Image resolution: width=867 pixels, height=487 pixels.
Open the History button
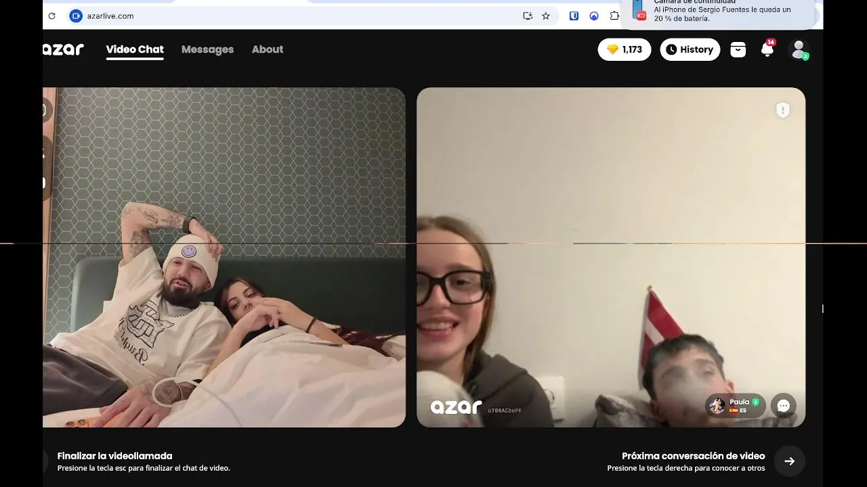690,49
